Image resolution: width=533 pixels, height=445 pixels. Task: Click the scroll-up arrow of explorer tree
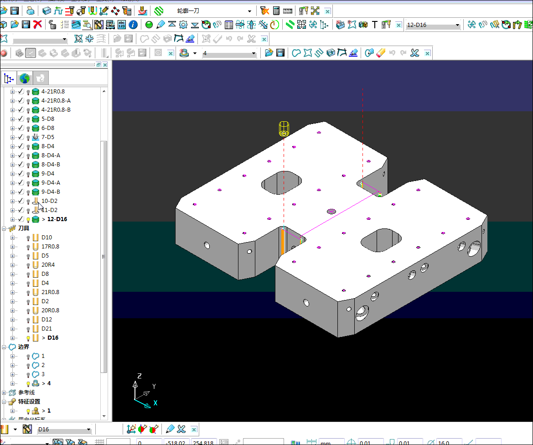(x=104, y=91)
